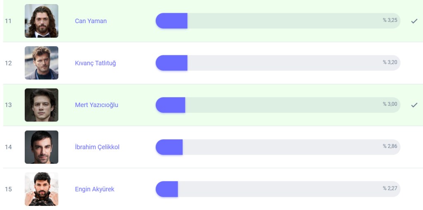This screenshot has height=210, width=423.
Task: Open the Mert Yazıcıoğlu name link
Action: (97, 105)
